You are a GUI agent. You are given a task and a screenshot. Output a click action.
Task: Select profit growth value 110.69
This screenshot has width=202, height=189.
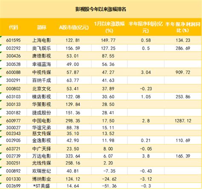[x=183, y=140]
